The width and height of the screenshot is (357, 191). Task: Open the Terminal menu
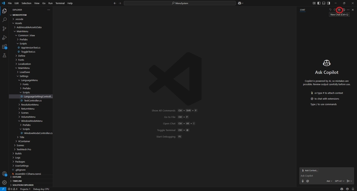pos(60,3)
